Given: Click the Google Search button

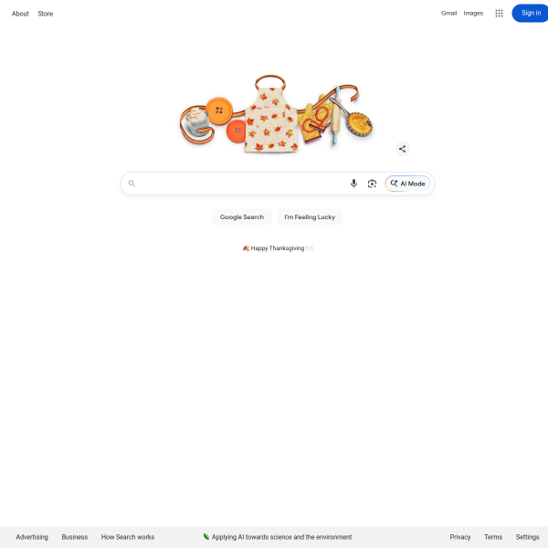Looking at the screenshot, I should (x=242, y=217).
